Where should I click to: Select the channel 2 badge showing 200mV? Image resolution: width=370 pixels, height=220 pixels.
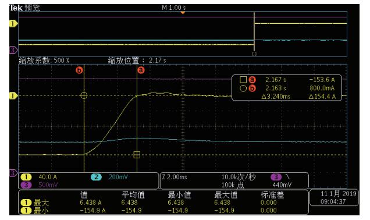coord(96,177)
